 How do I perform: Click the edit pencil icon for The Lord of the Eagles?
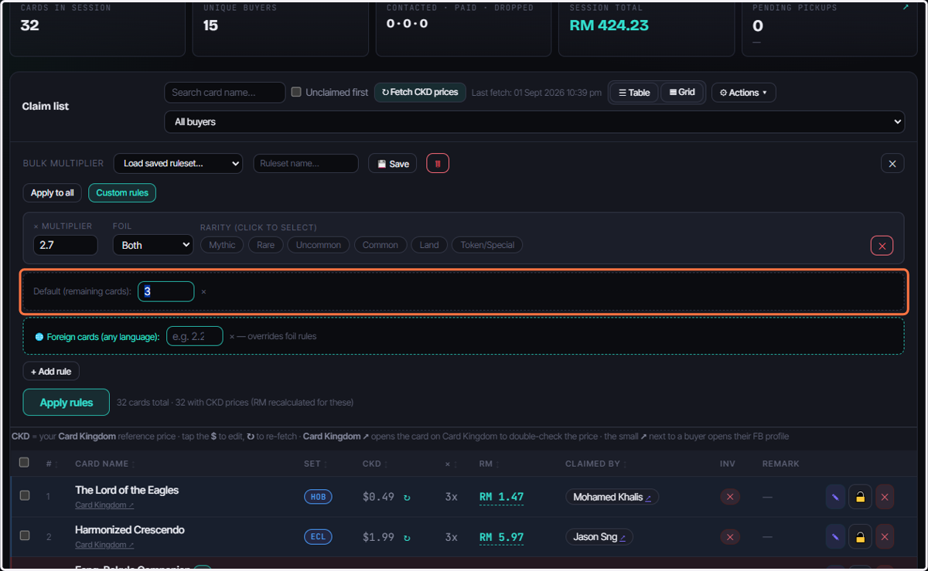[x=835, y=497]
